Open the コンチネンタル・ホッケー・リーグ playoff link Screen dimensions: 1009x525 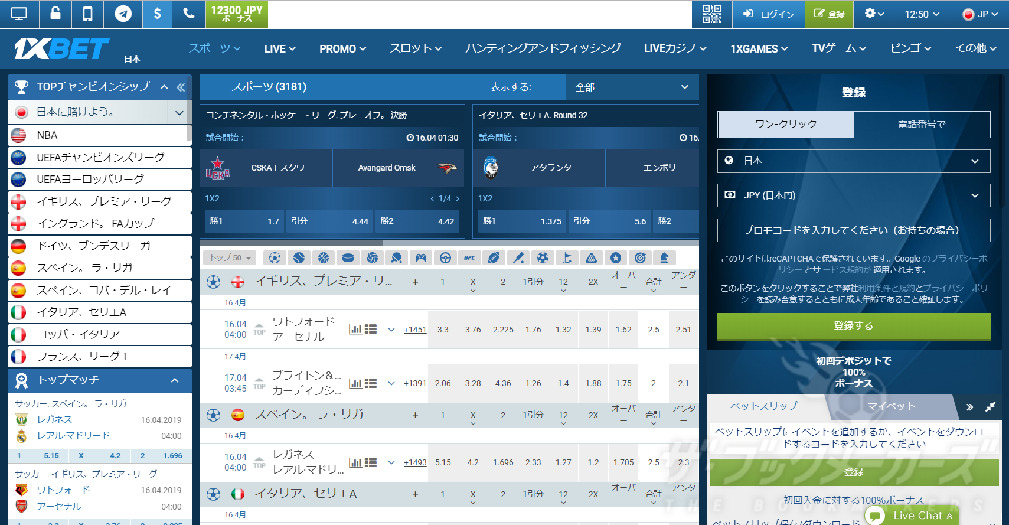[x=306, y=115]
